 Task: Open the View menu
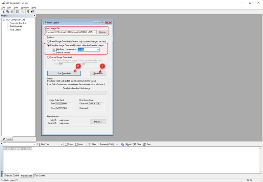(x=16, y=8)
